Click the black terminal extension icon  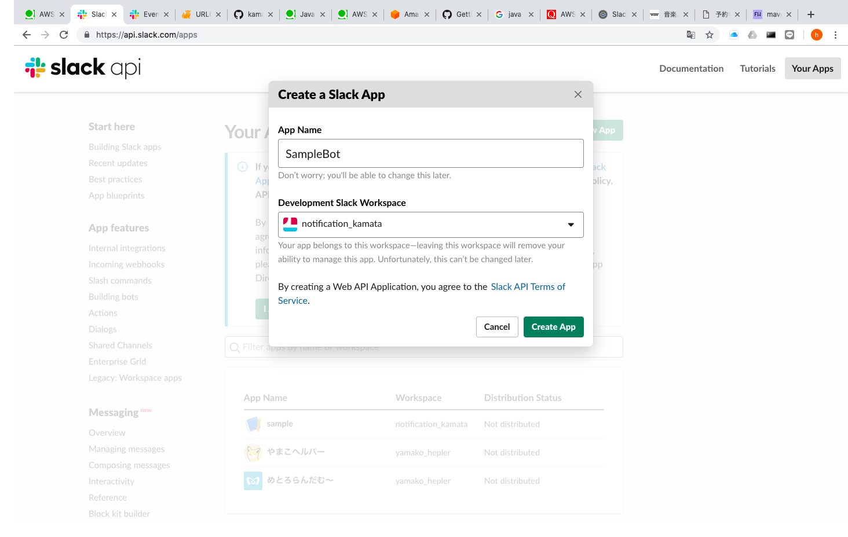click(x=771, y=35)
